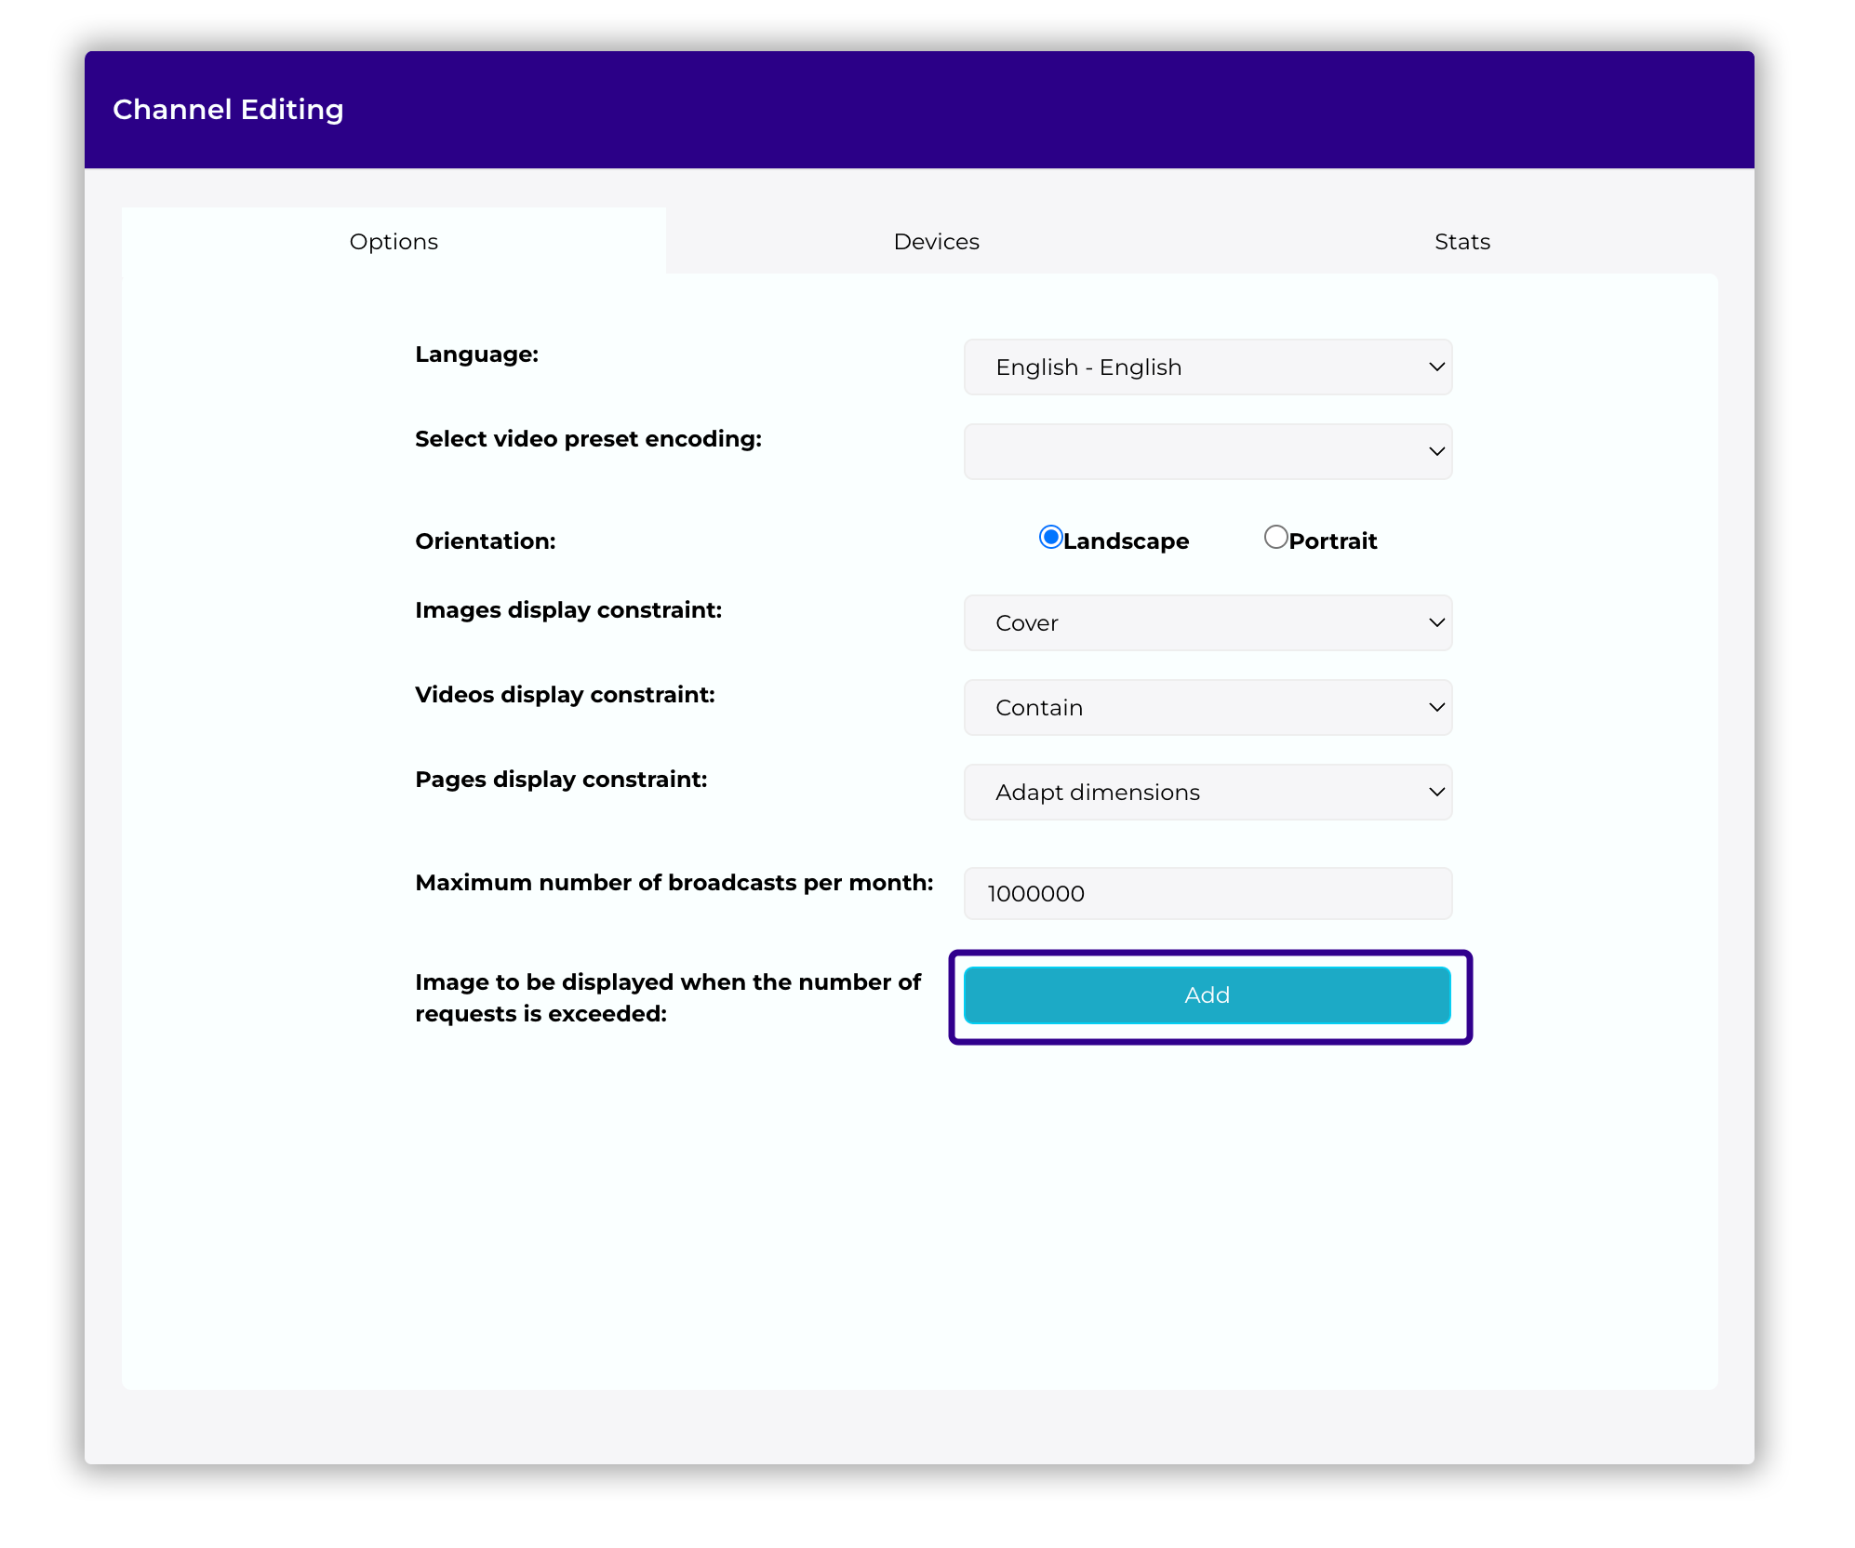Select the Portrait orientation radio button
The width and height of the screenshot is (1855, 1548).
point(1275,537)
